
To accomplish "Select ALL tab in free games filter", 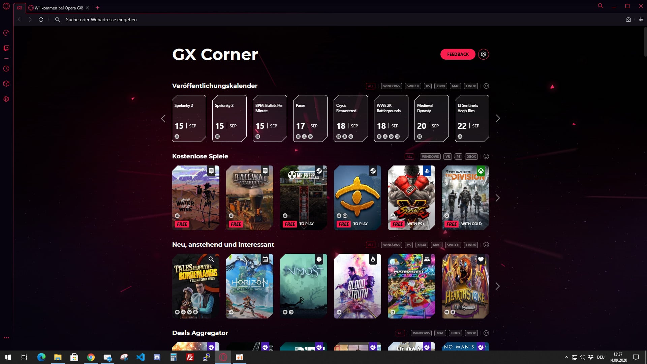I will (409, 156).
